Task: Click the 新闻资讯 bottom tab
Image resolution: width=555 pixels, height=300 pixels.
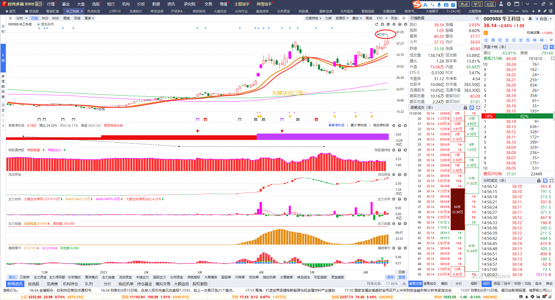Action: click(15, 284)
